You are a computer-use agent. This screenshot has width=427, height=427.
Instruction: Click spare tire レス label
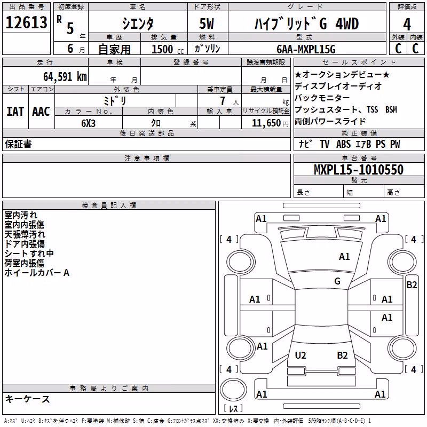pyautogui.click(x=233, y=408)
